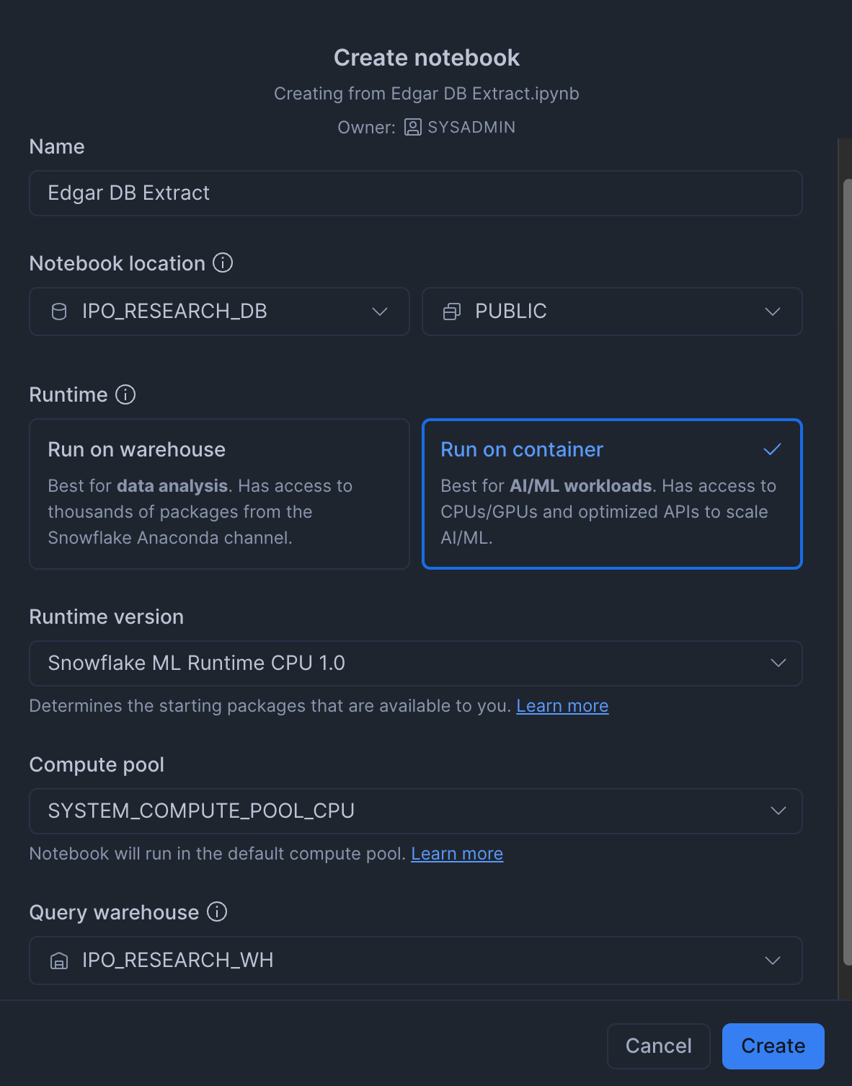
Task: Click the schema icon beside PUBLIC
Action: click(452, 312)
